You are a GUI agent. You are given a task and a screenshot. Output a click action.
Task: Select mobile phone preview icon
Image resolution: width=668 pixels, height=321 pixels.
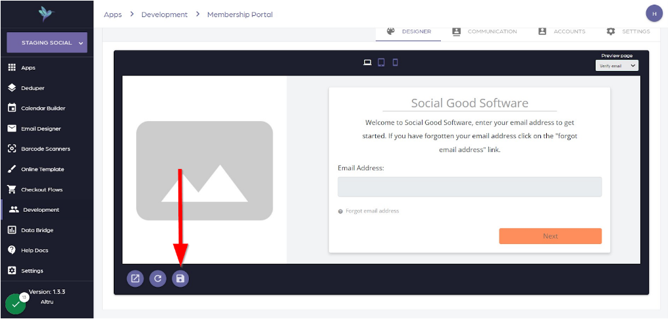coord(396,62)
